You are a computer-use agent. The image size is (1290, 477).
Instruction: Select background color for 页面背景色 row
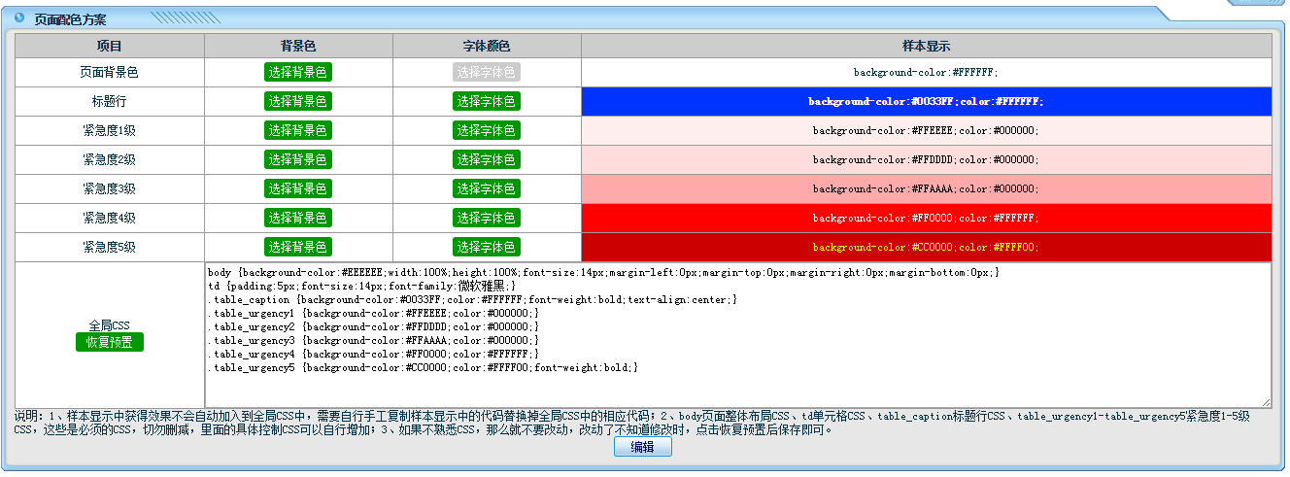(298, 72)
